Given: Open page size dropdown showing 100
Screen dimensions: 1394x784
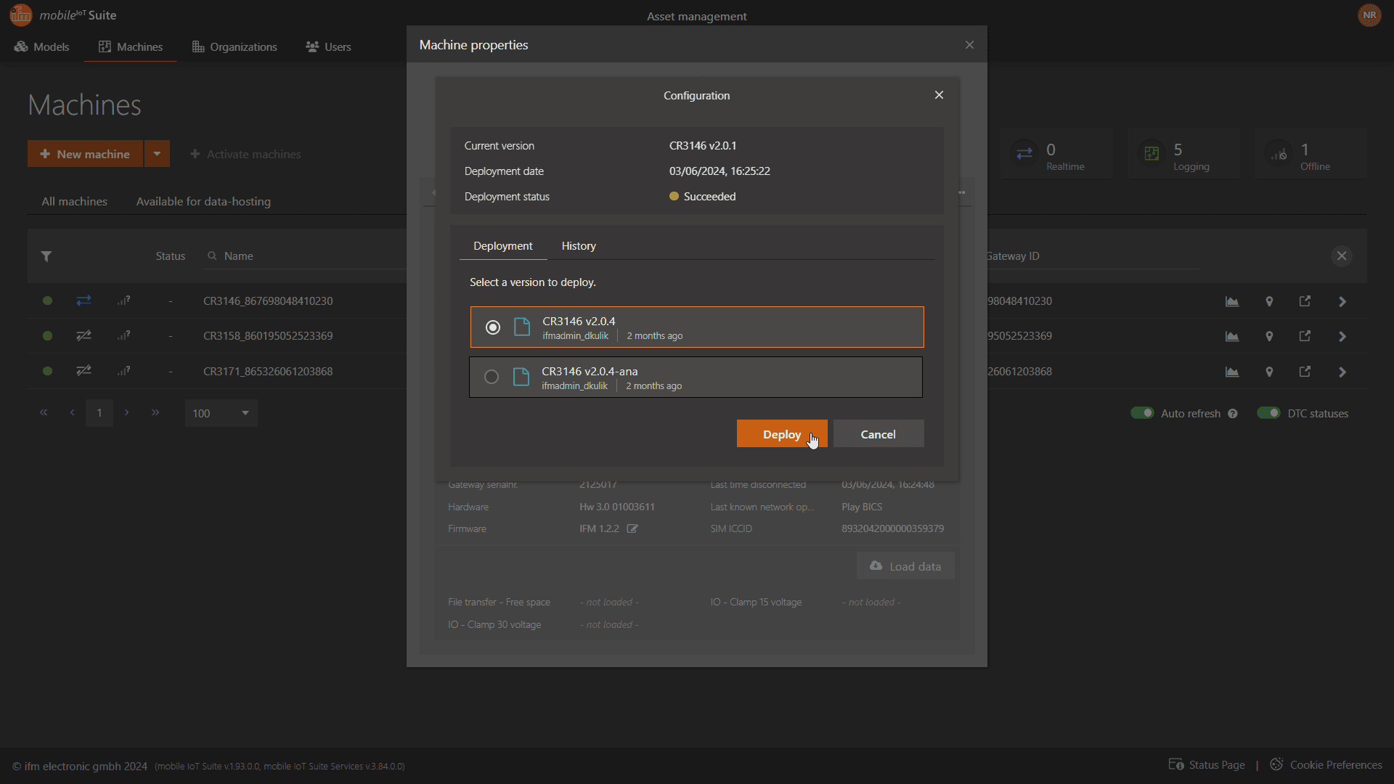Looking at the screenshot, I should tap(221, 413).
